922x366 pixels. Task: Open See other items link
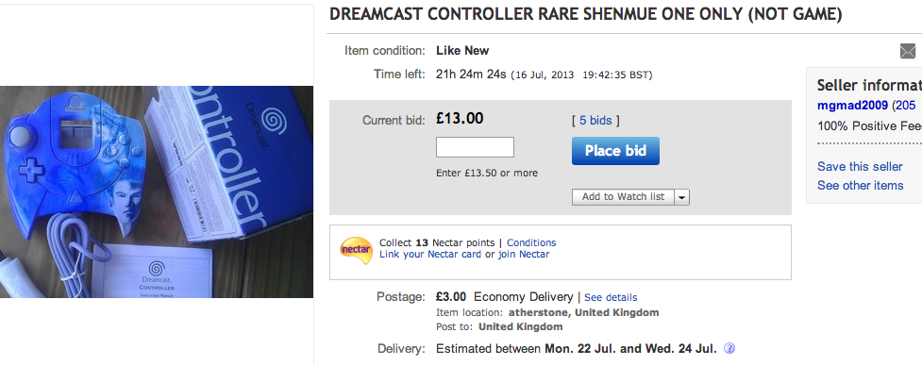[x=861, y=185]
